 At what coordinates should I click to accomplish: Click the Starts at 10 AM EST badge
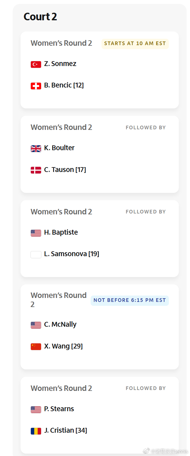135,44
